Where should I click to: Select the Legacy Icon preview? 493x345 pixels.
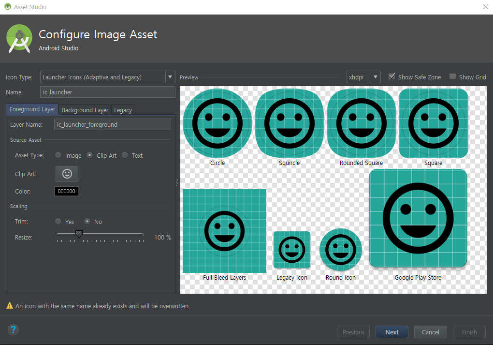pos(292,250)
